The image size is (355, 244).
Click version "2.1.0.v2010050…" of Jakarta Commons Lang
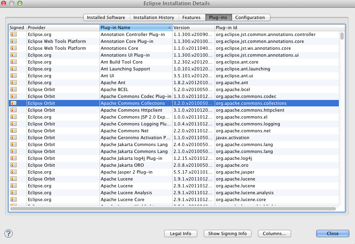tap(193, 151)
